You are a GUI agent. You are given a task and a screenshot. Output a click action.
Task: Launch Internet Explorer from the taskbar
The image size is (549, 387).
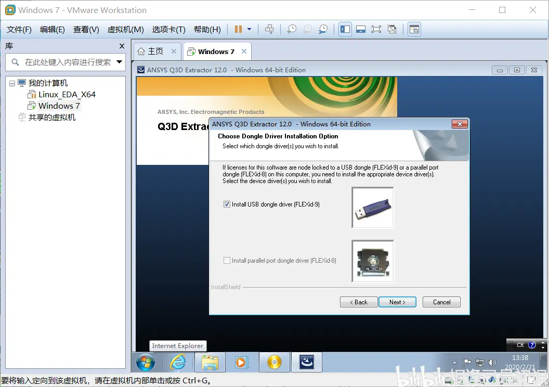point(178,362)
